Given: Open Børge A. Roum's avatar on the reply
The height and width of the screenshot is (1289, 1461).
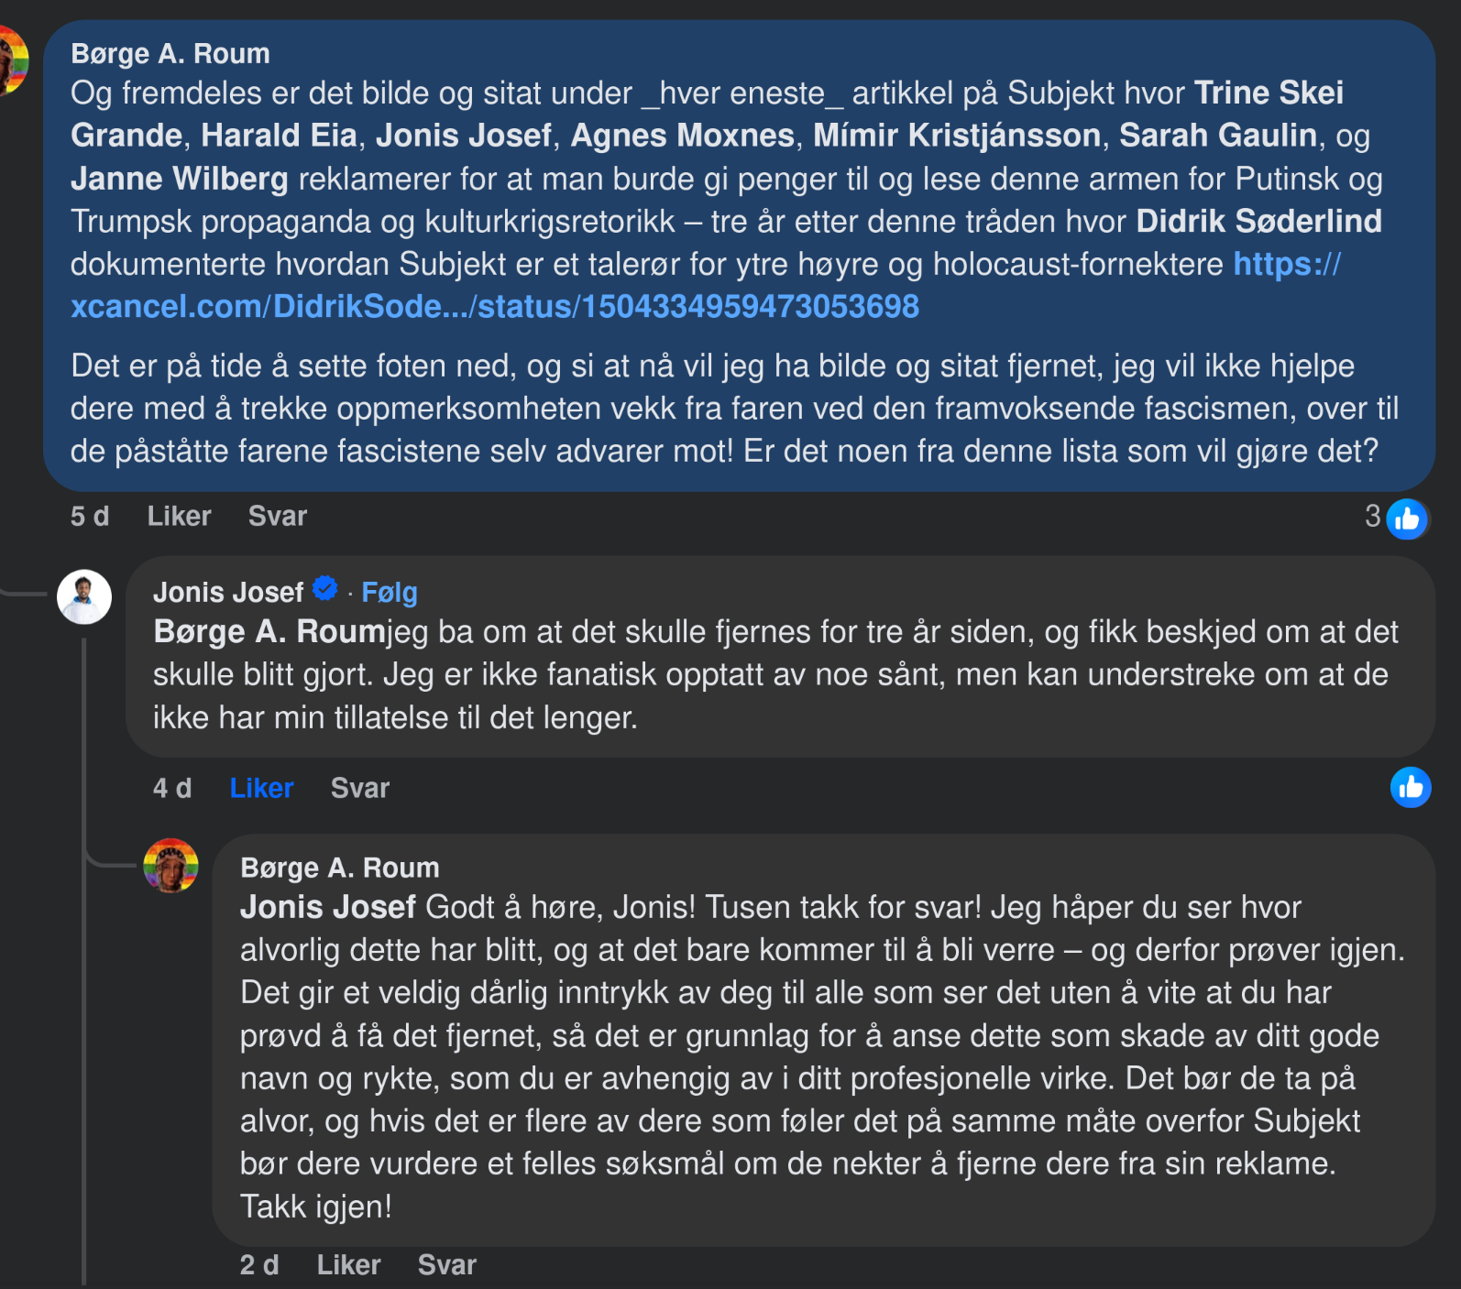Looking at the screenshot, I should tap(170, 866).
